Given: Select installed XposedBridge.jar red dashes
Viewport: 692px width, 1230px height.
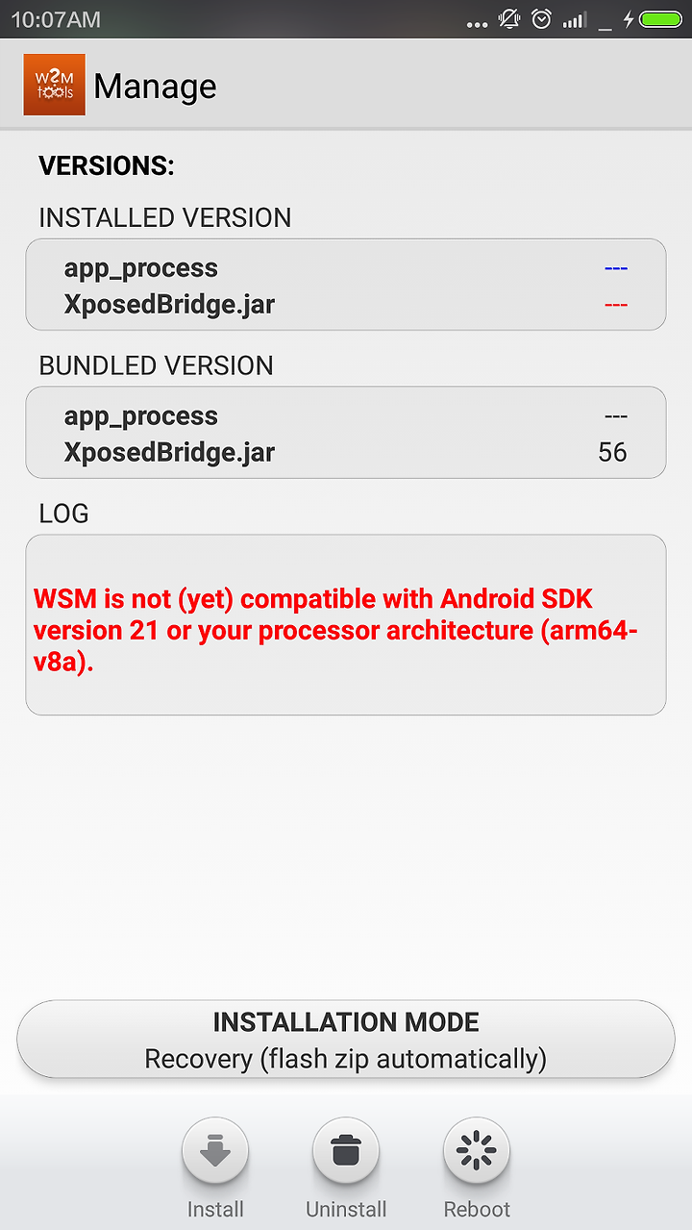Looking at the screenshot, I should (615, 305).
